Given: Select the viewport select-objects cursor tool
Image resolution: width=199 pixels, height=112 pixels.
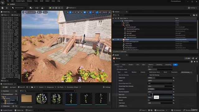Looking at the screenshot, I should pos(68,12).
